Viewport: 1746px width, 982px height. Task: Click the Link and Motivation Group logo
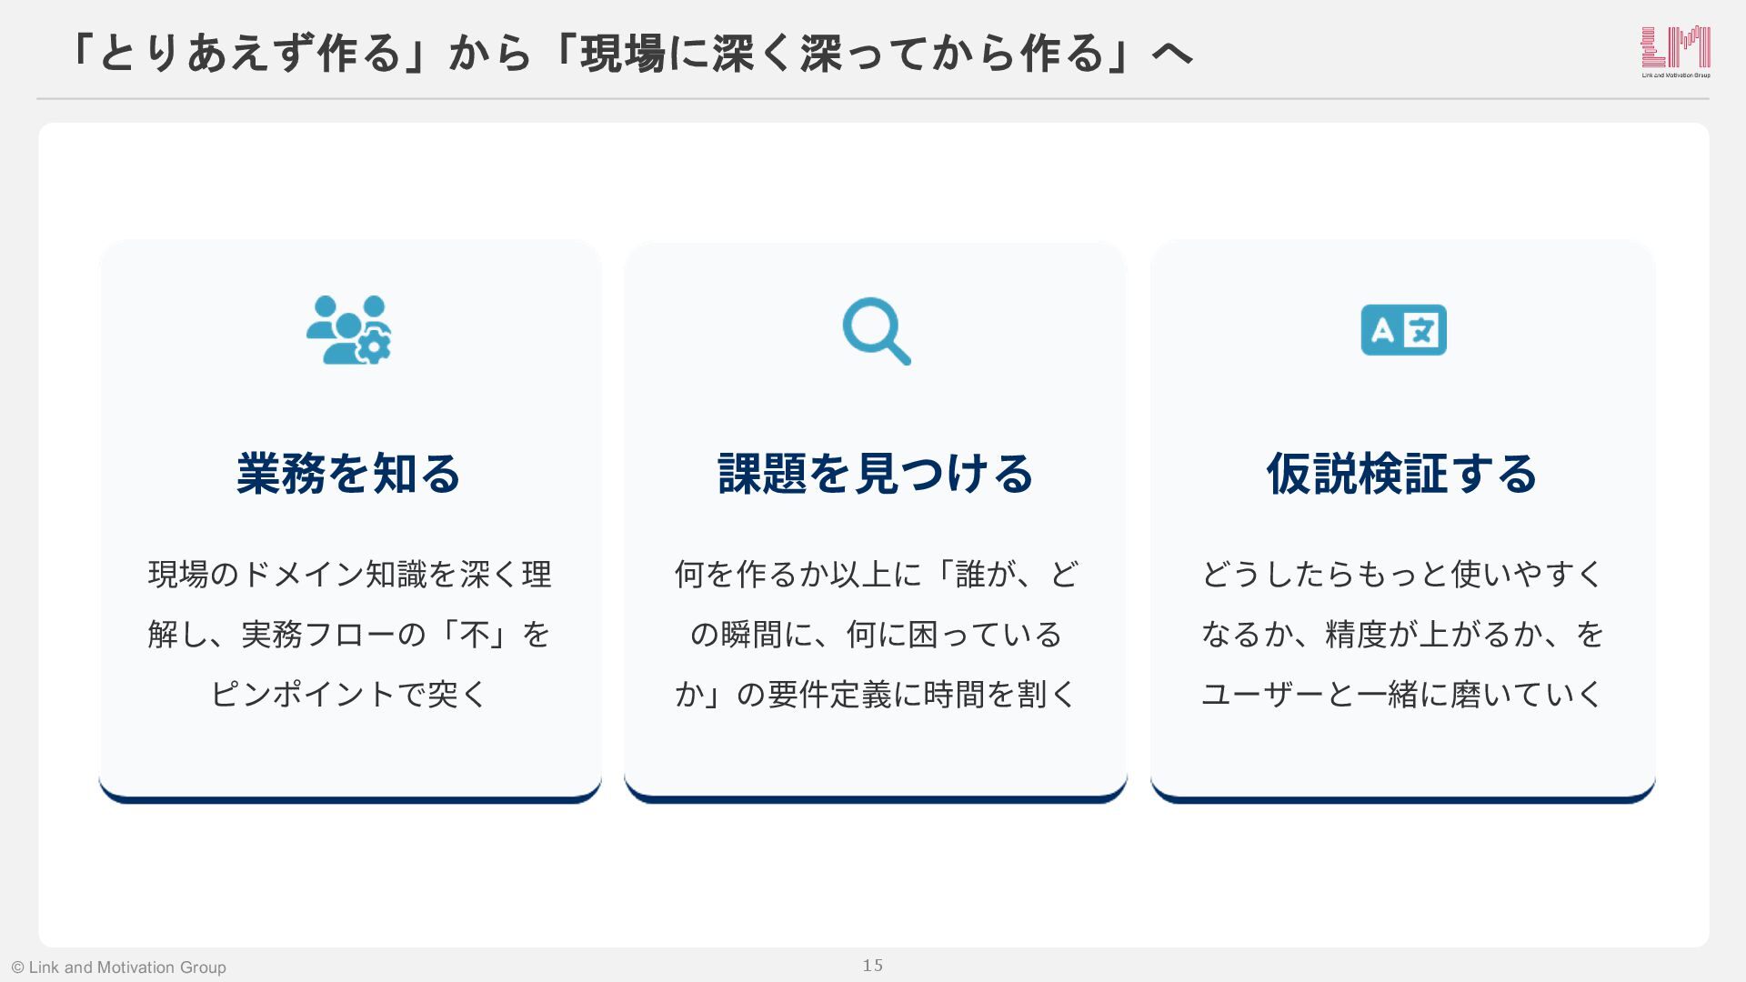[x=1675, y=51]
